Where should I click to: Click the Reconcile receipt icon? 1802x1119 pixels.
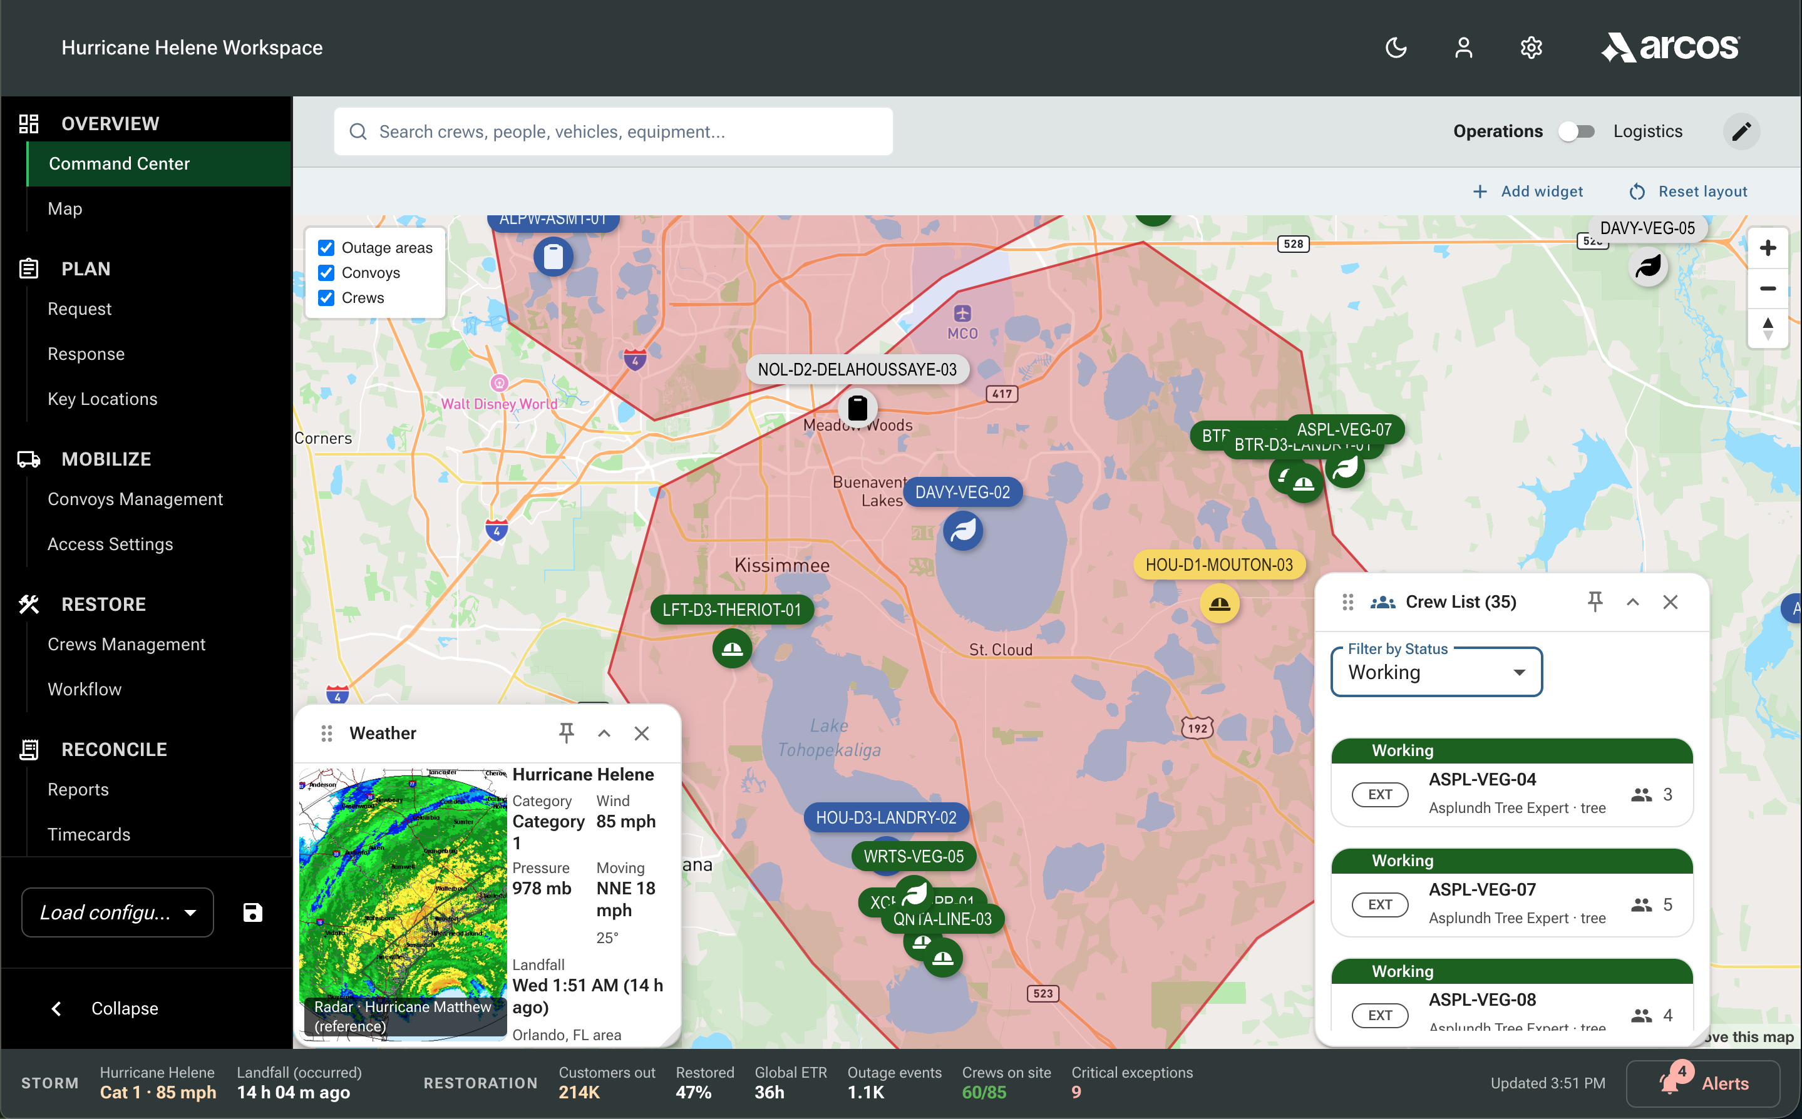click(29, 749)
